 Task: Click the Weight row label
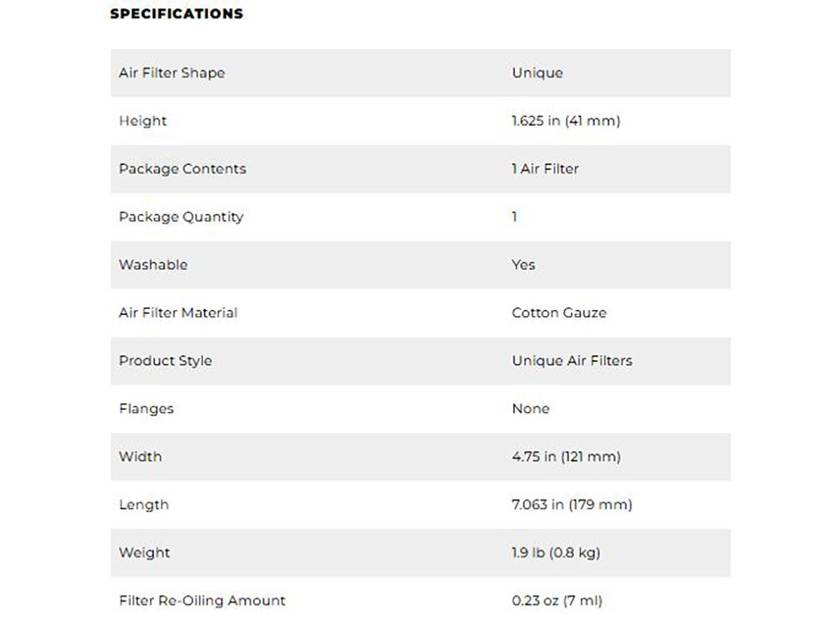[x=144, y=552]
